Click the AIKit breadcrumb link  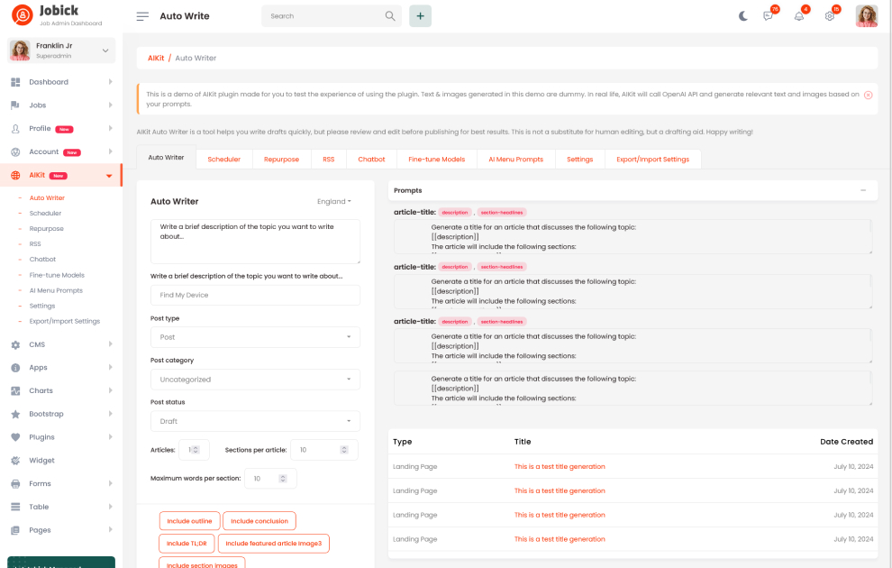click(156, 59)
